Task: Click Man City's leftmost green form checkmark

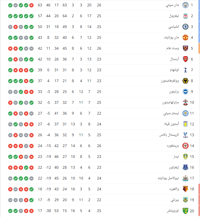Action: [10, 5]
